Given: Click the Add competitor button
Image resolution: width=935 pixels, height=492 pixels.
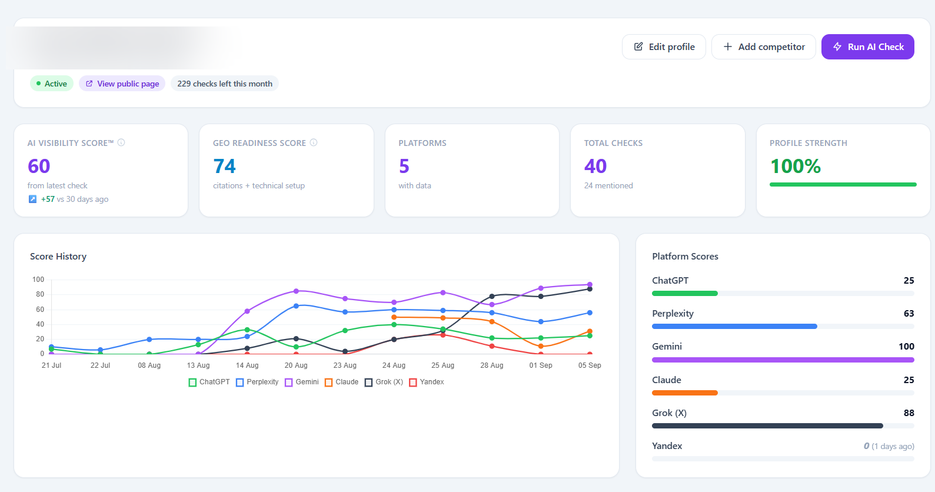Looking at the screenshot, I should [764, 47].
